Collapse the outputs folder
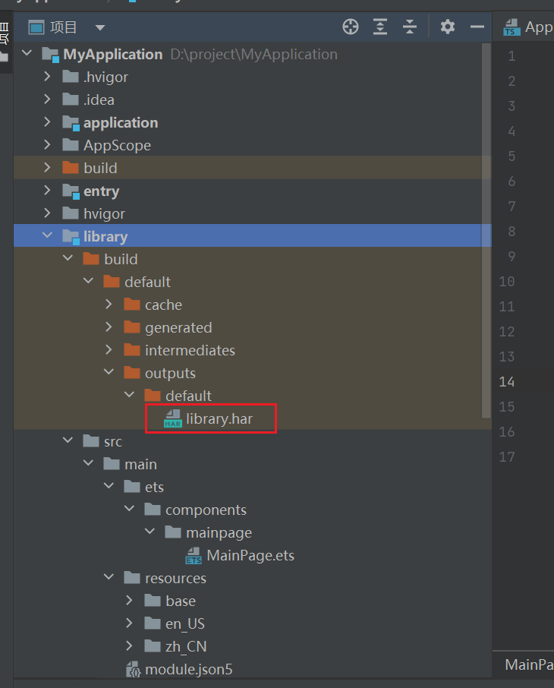554x688 pixels. coord(109,373)
